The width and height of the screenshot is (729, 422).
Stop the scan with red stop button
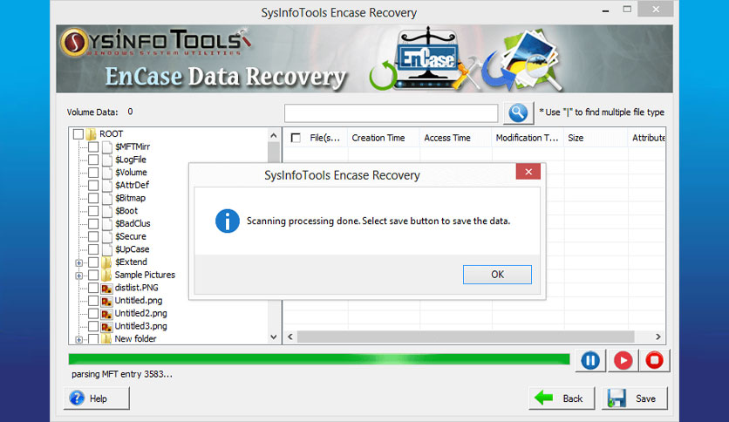[654, 361]
